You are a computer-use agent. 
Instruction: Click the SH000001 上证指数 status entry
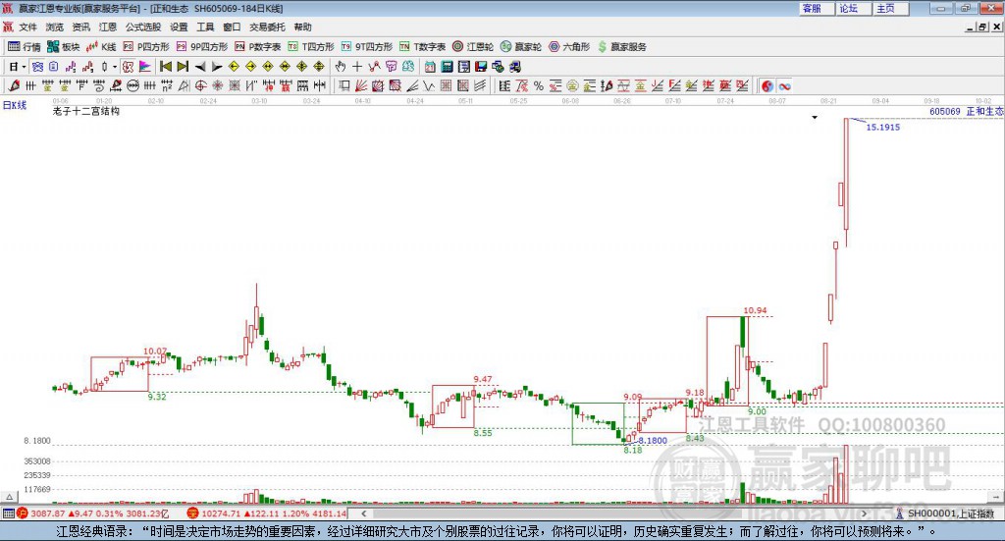click(945, 514)
